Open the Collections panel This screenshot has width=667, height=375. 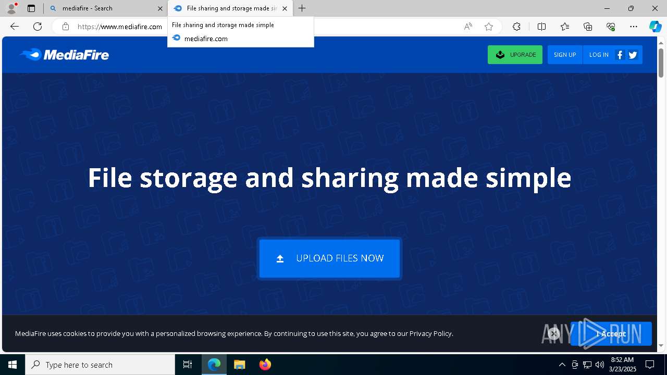(x=588, y=27)
